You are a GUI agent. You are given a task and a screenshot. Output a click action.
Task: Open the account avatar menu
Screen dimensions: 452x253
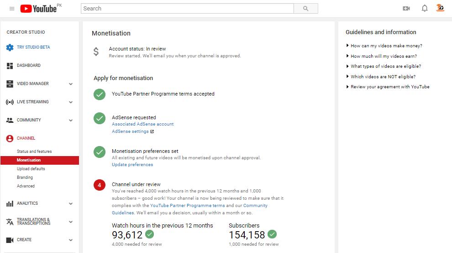(440, 8)
